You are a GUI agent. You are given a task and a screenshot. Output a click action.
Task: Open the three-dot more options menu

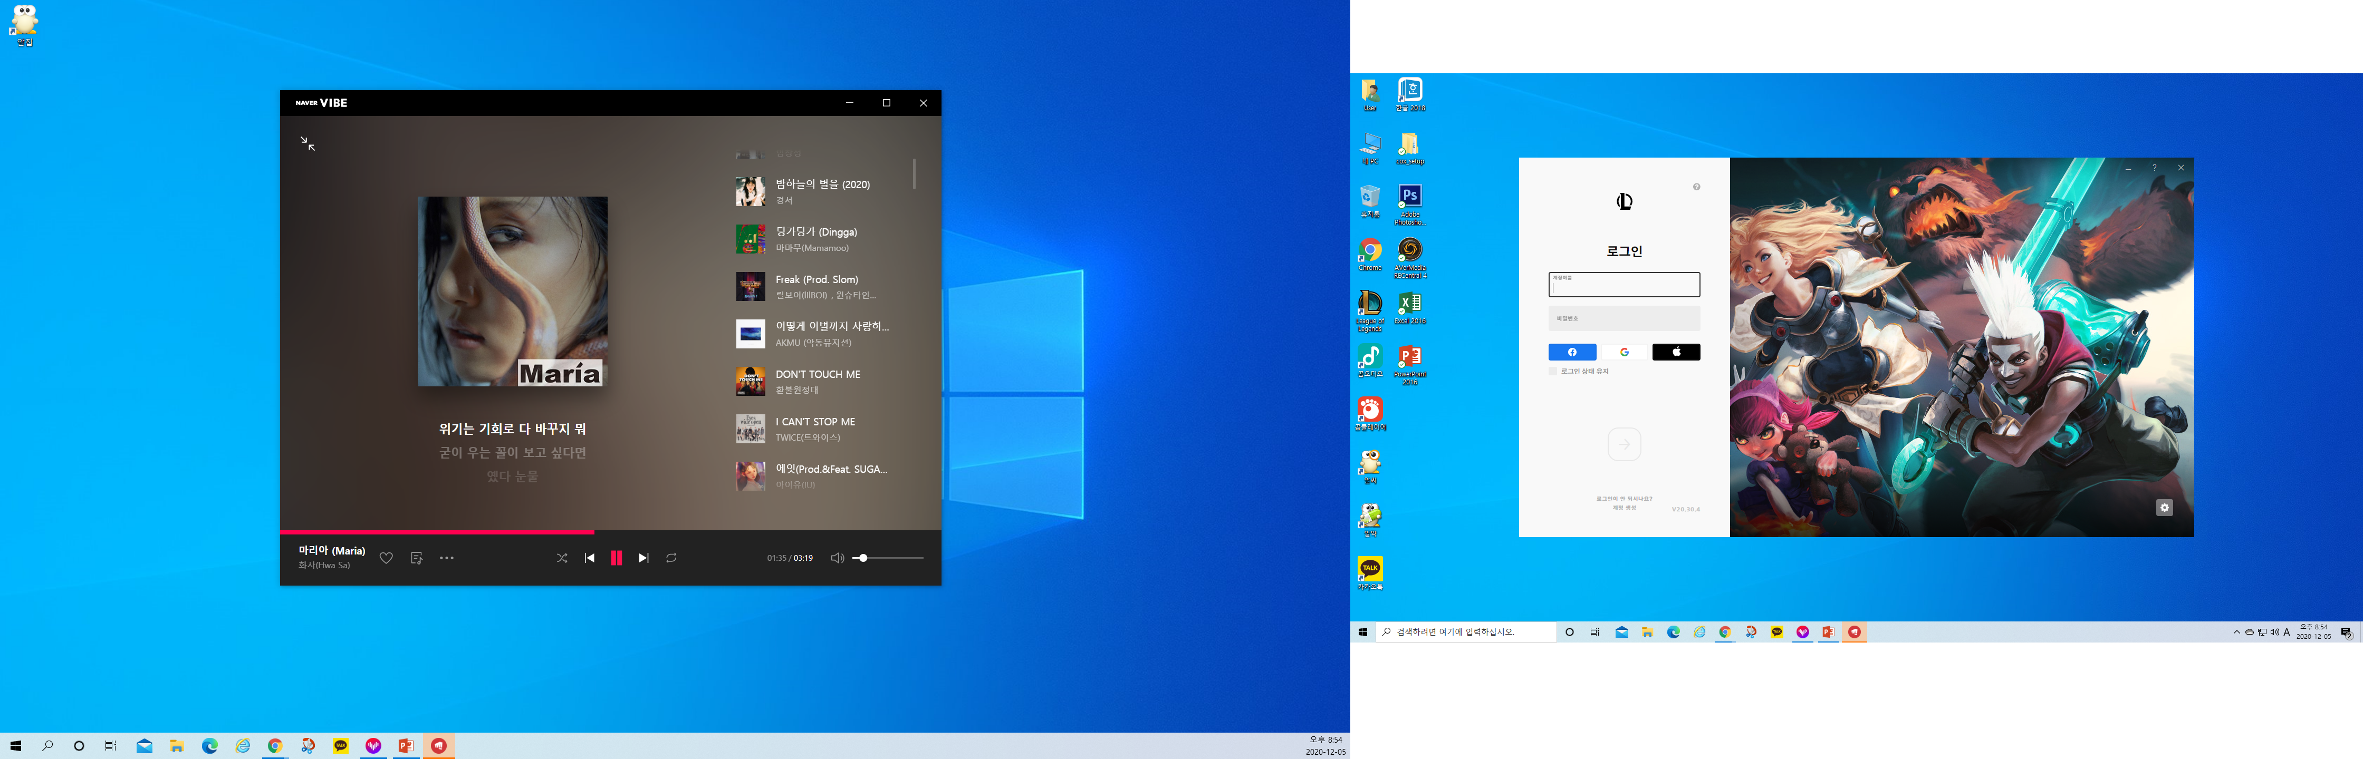tap(447, 558)
